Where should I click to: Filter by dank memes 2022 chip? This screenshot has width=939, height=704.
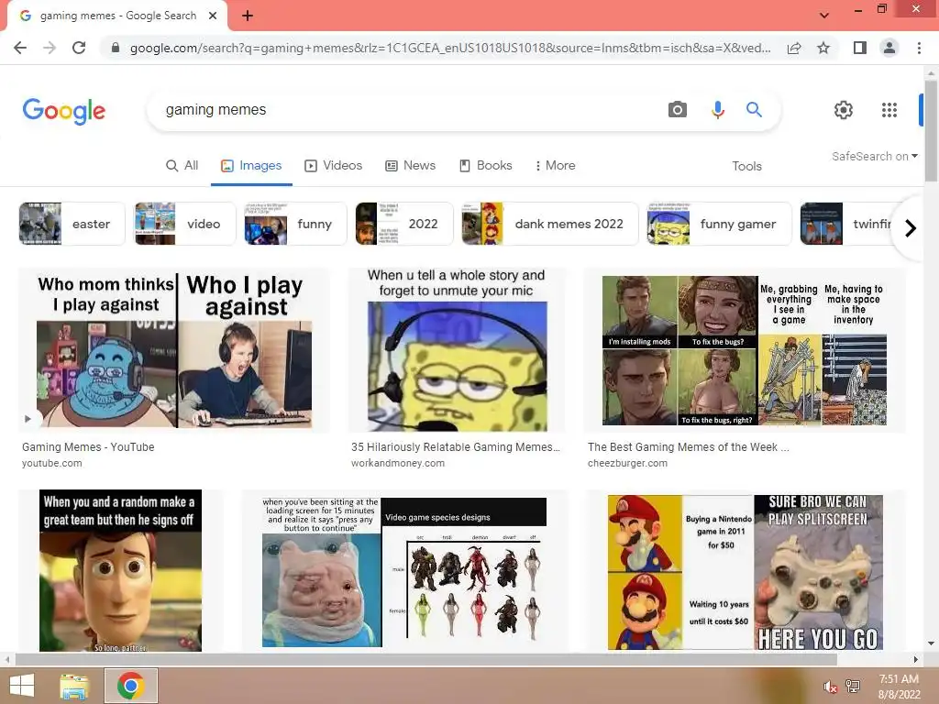(550, 224)
